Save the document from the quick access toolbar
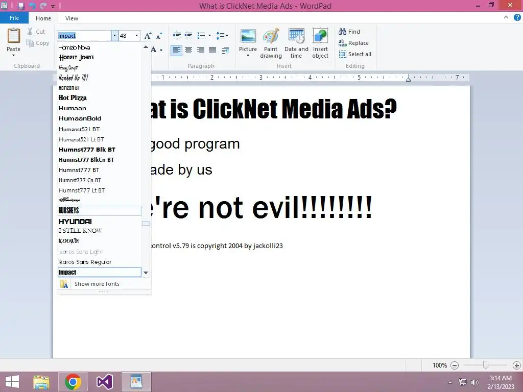The width and height of the screenshot is (523, 392). (x=21, y=6)
